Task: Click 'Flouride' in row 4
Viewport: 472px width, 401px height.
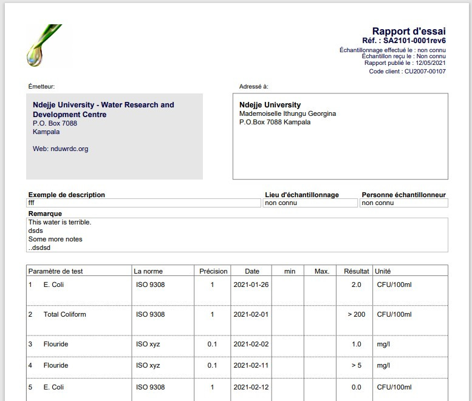Action: 56,366
